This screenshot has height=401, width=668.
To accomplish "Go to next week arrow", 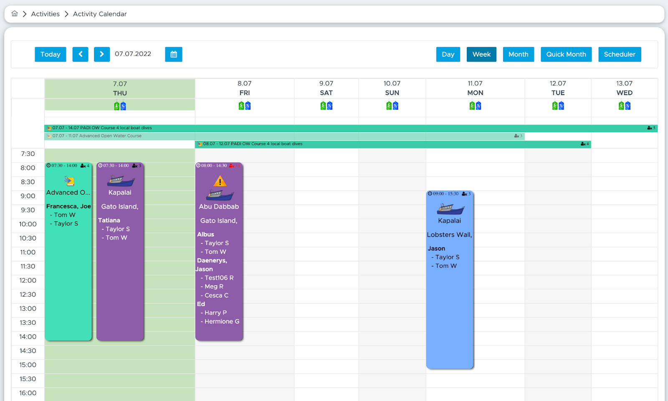I will point(102,54).
